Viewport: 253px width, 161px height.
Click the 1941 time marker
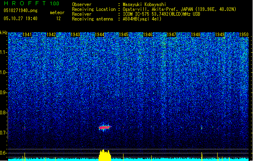[x=27, y=35]
